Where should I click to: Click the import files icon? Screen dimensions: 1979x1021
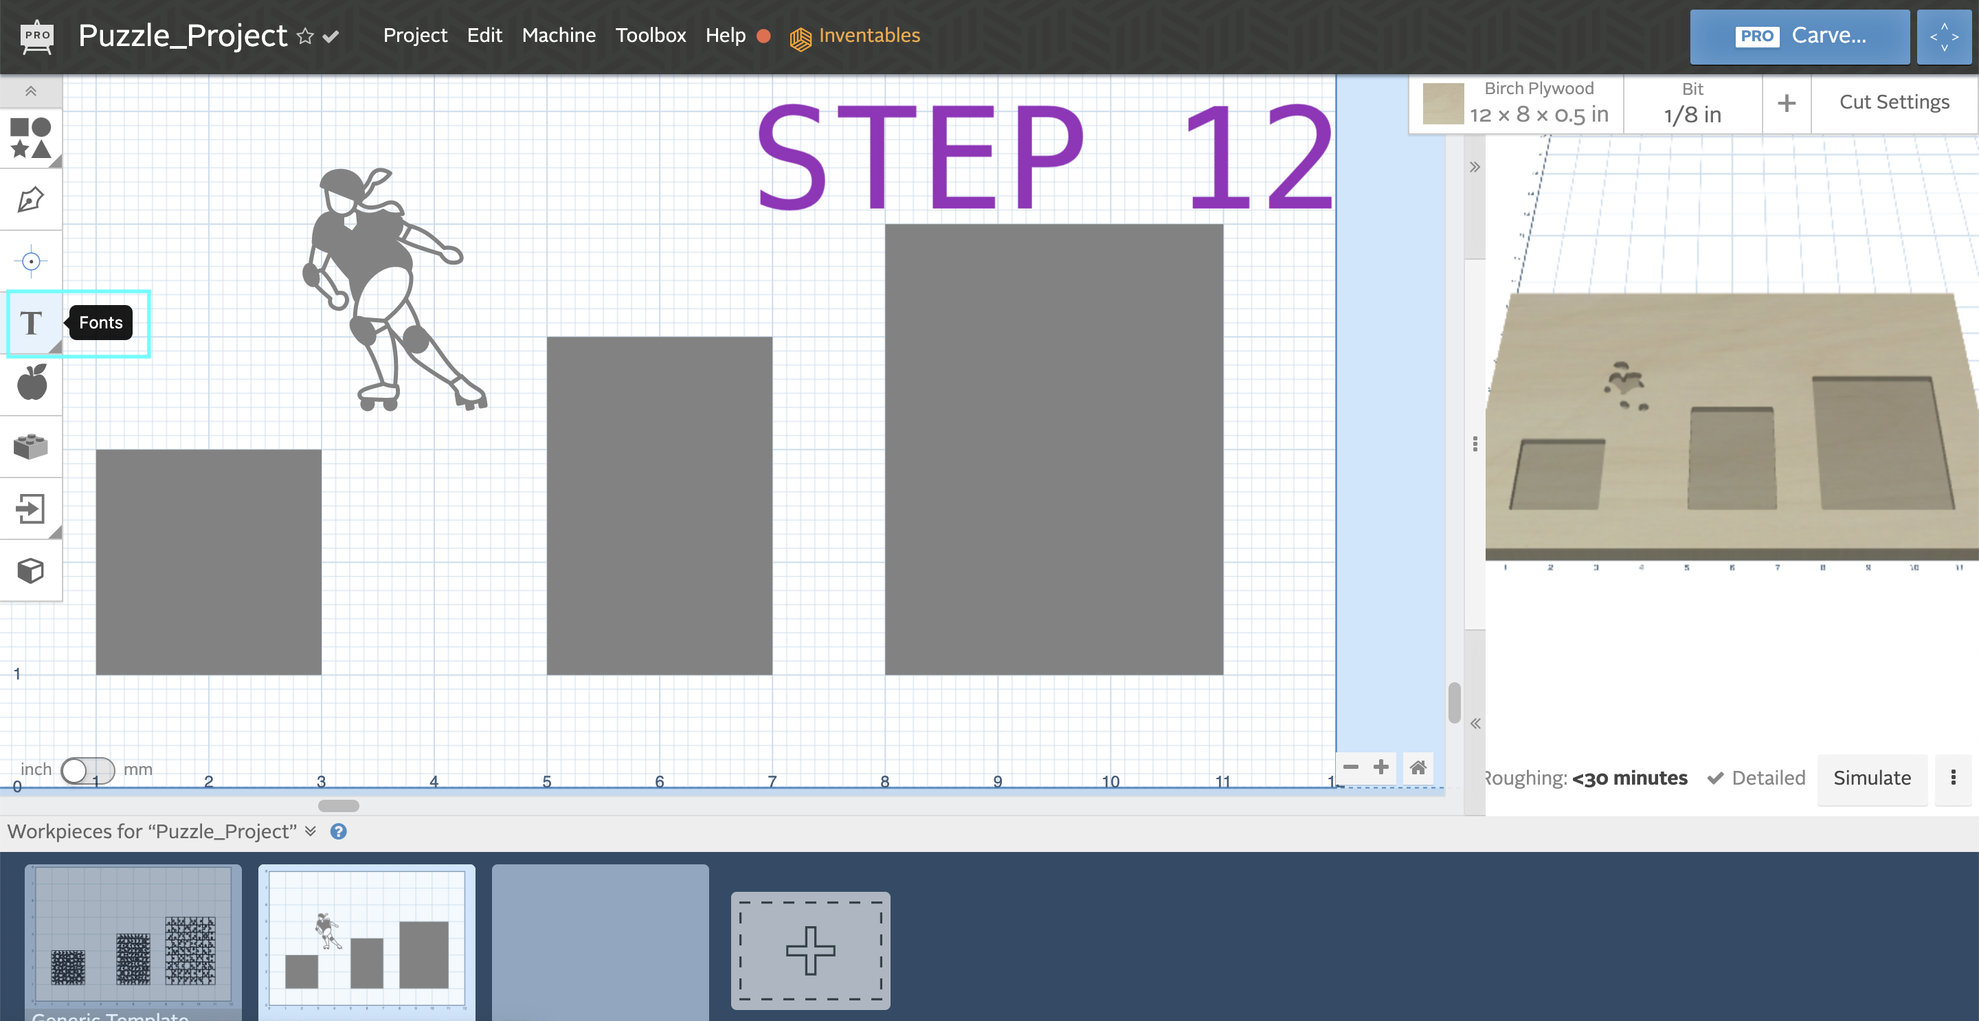pos(31,508)
